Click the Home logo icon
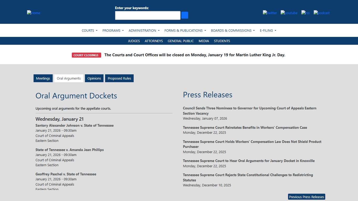This screenshot has width=358, height=201. (33, 13)
